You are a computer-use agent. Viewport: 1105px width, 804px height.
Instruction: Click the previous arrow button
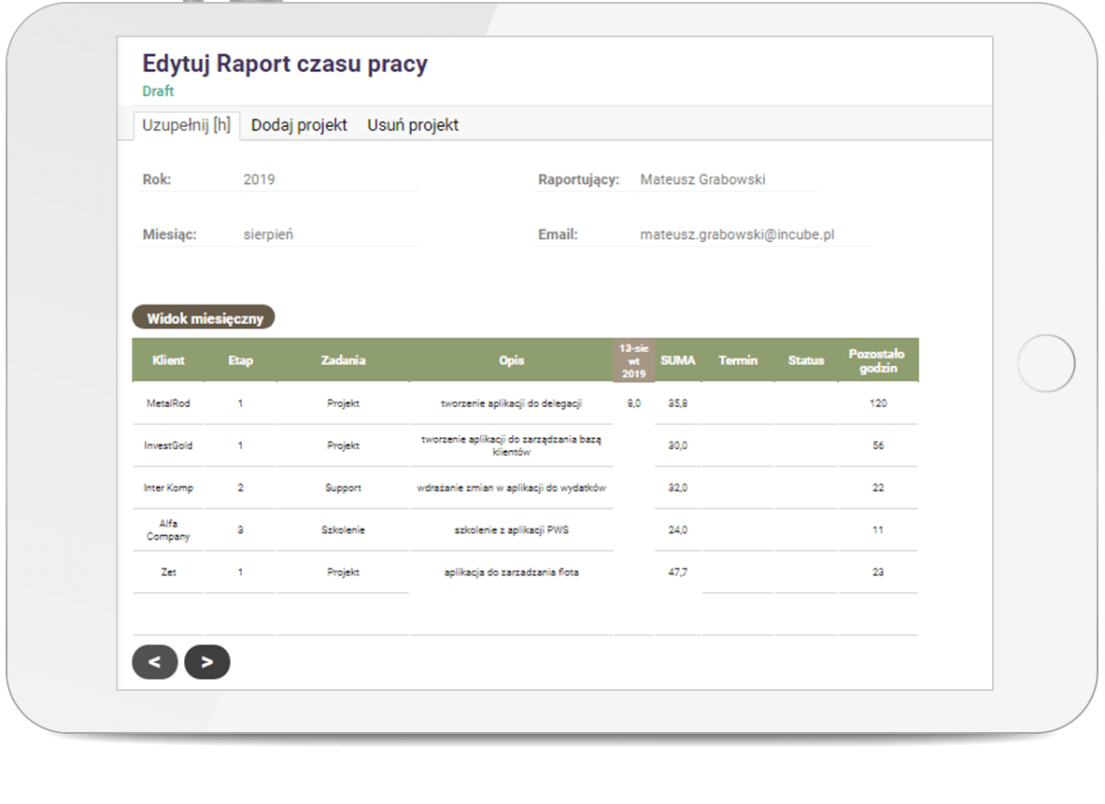coord(155,662)
